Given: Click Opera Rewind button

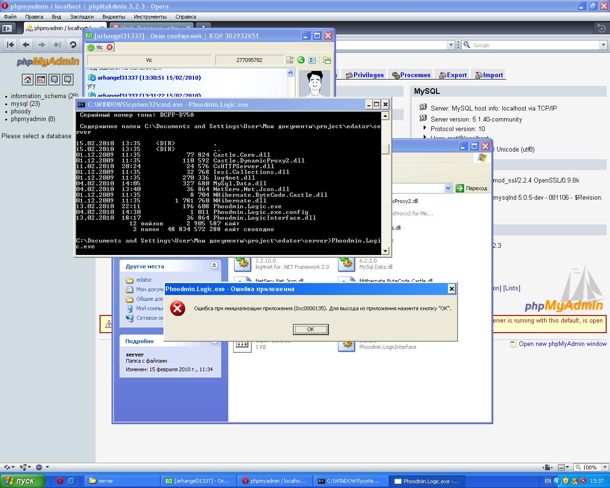Looking at the screenshot, I should [10, 45].
